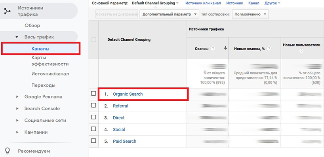Open the Social channel link
This screenshot has width=324, height=157.
pos(119,129)
